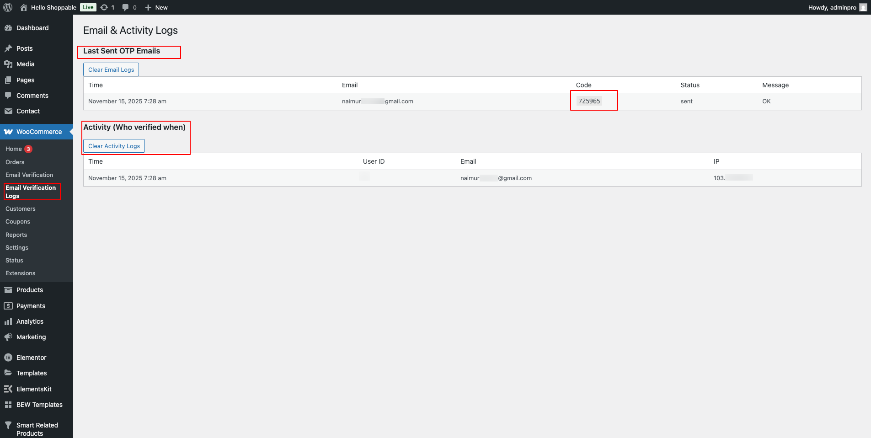Collapse the WooCommerce submenu arrow

(69, 132)
